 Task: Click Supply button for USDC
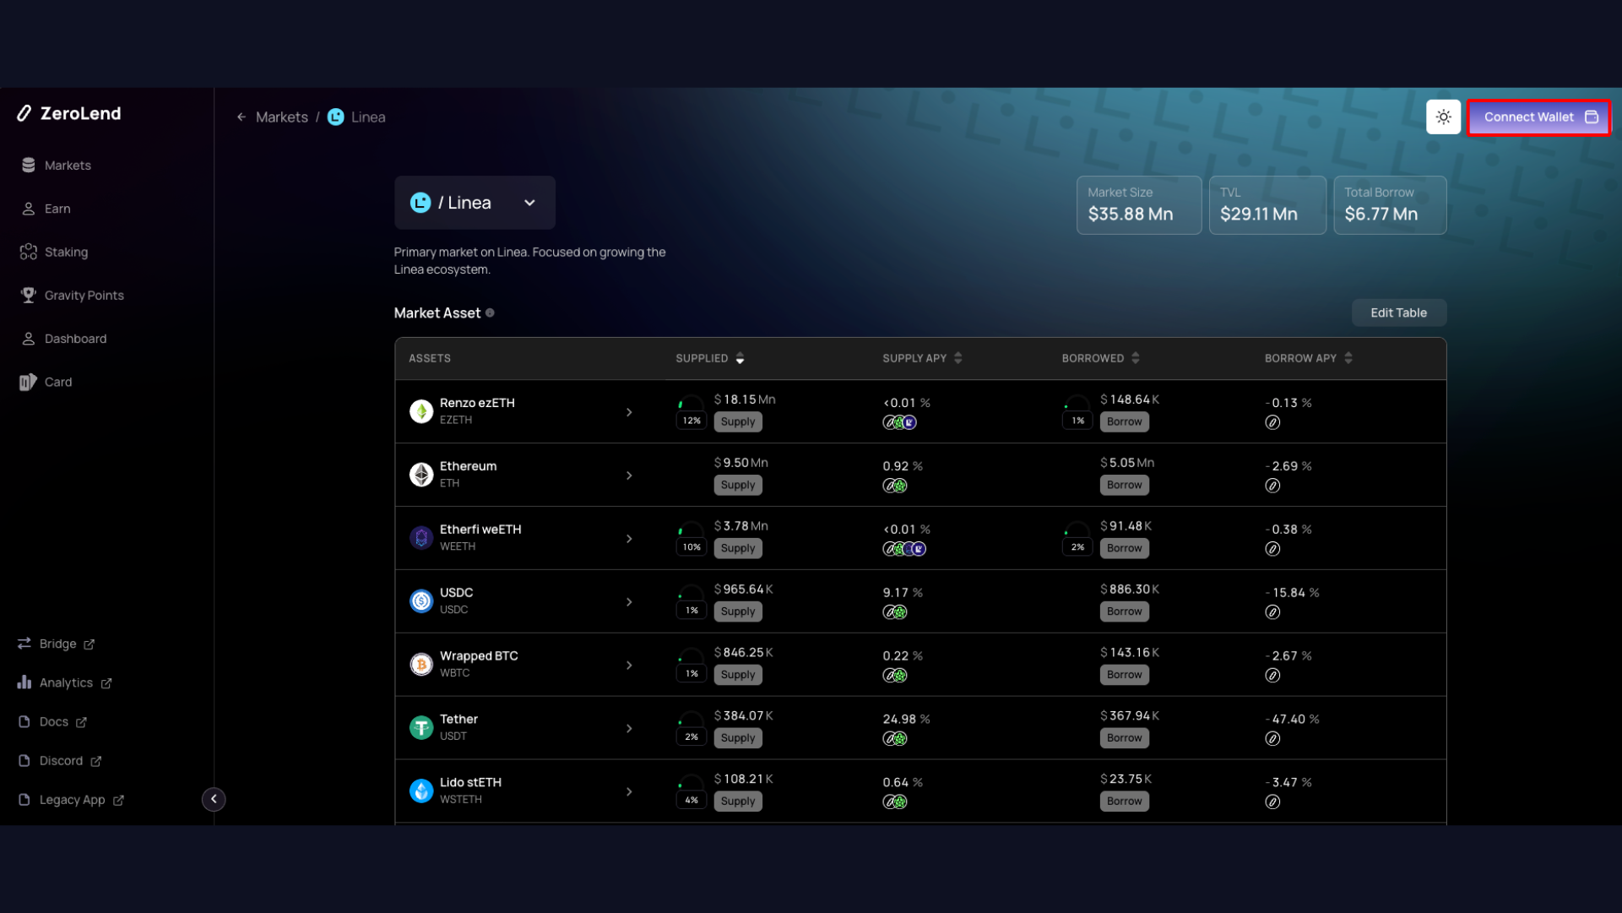pyautogui.click(x=738, y=611)
